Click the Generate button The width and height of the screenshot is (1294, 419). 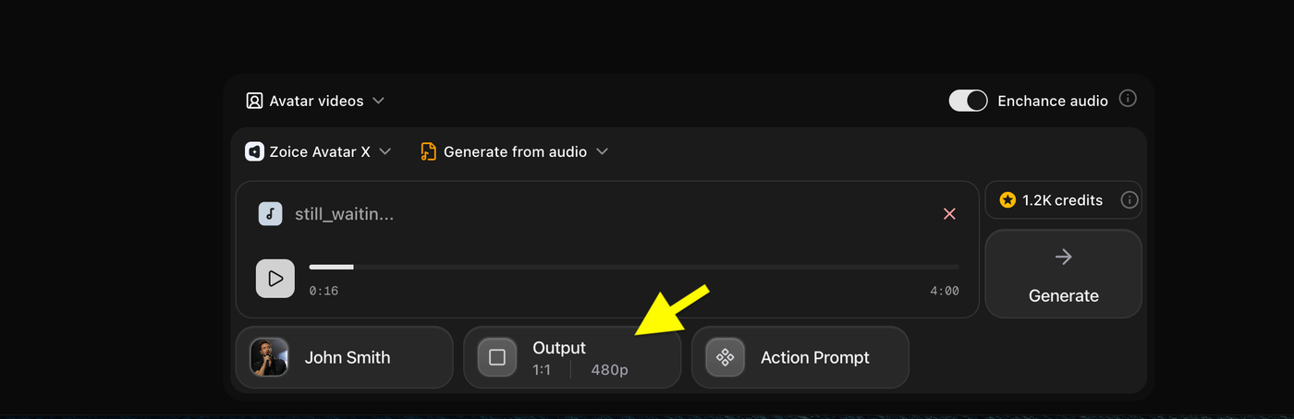click(x=1063, y=273)
